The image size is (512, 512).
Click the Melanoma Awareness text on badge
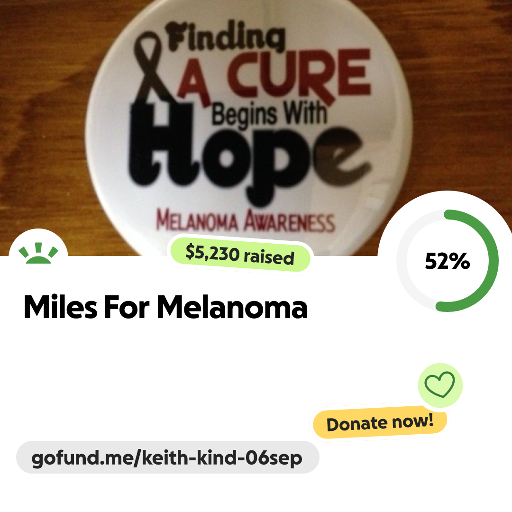(x=246, y=221)
